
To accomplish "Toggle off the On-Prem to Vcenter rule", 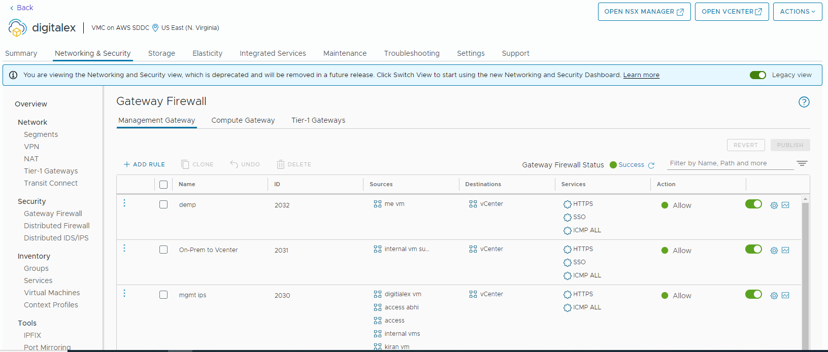I will coord(753,249).
